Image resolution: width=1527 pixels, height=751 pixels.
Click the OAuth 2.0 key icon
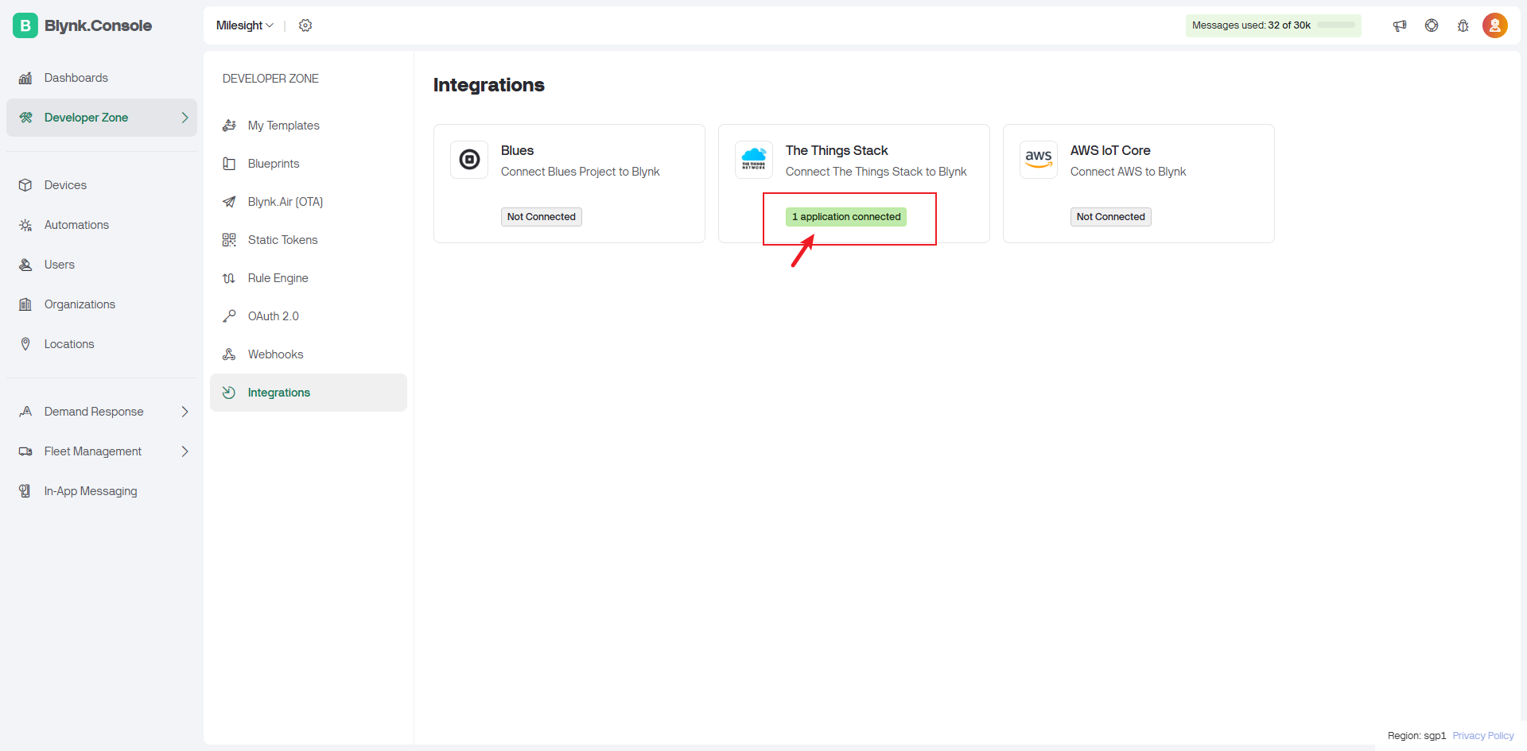point(229,316)
